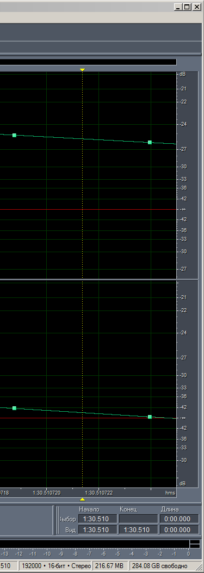Click the 0 mark on the level meter scale

point(188,554)
